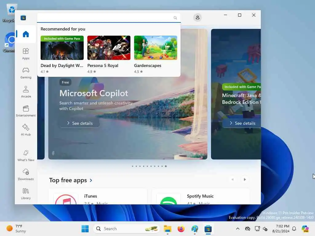Open the AI Hub section
Viewport: 315px width, 236px height.
click(x=26, y=130)
